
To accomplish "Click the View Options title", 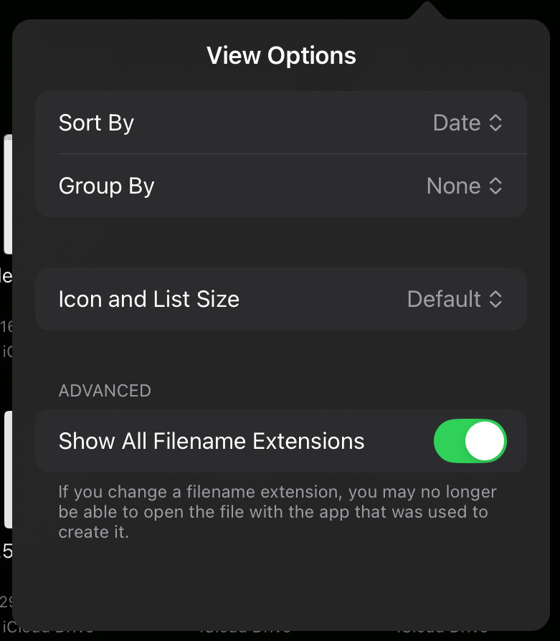I will coord(281,56).
